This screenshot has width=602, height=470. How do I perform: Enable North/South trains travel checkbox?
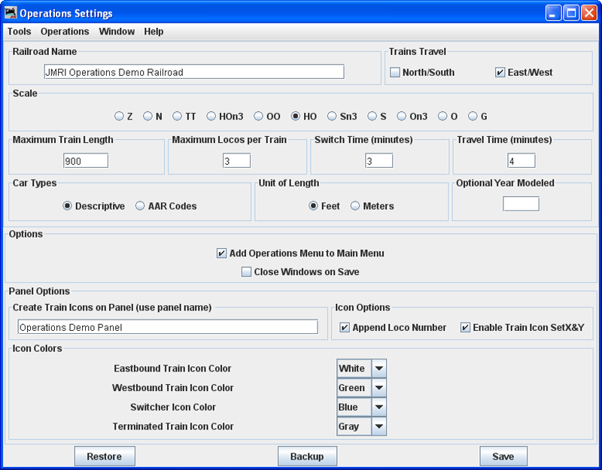click(x=395, y=73)
